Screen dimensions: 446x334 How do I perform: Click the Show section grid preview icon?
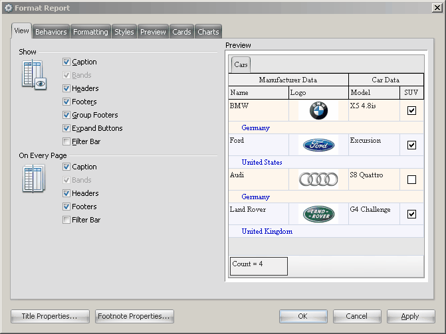pos(34,75)
